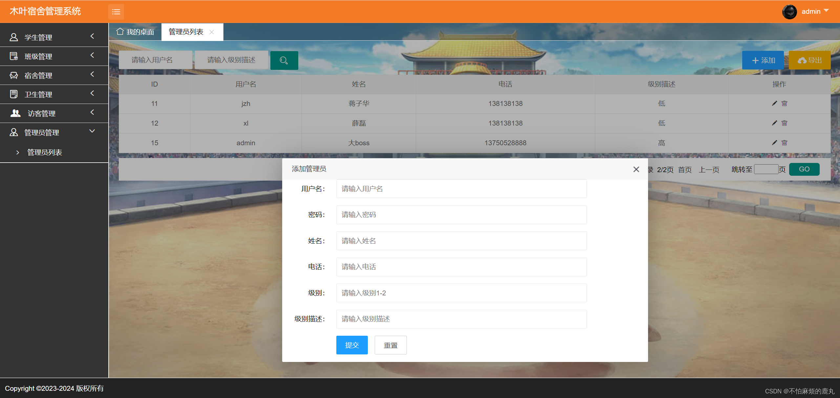The height and width of the screenshot is (398, 840).
Task: Click the 级别描述 input in dialog
Action: coord(461,319)
